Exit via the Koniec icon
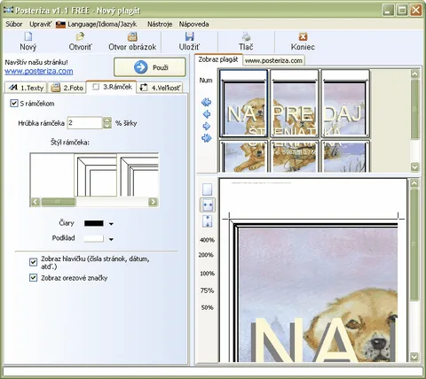Image resolution: width=426 pixels, height=379 pixels. (303, 36)
